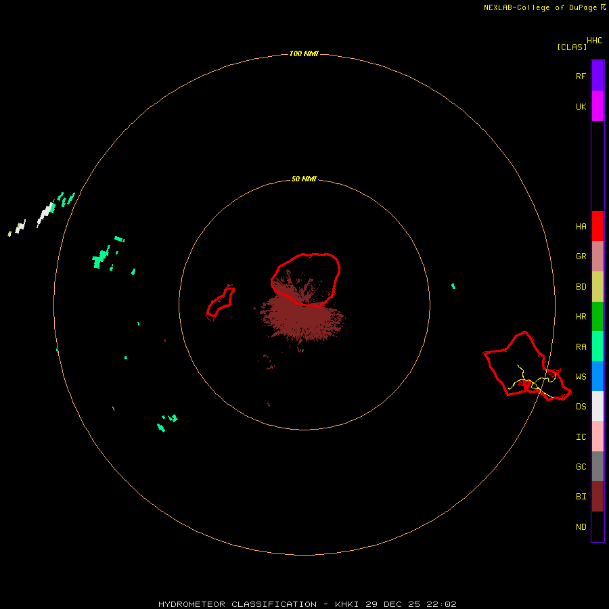Image resolution: width=609 pixels, height=609 pixels.
Task: Click the BD legend label
Action: 581,287
